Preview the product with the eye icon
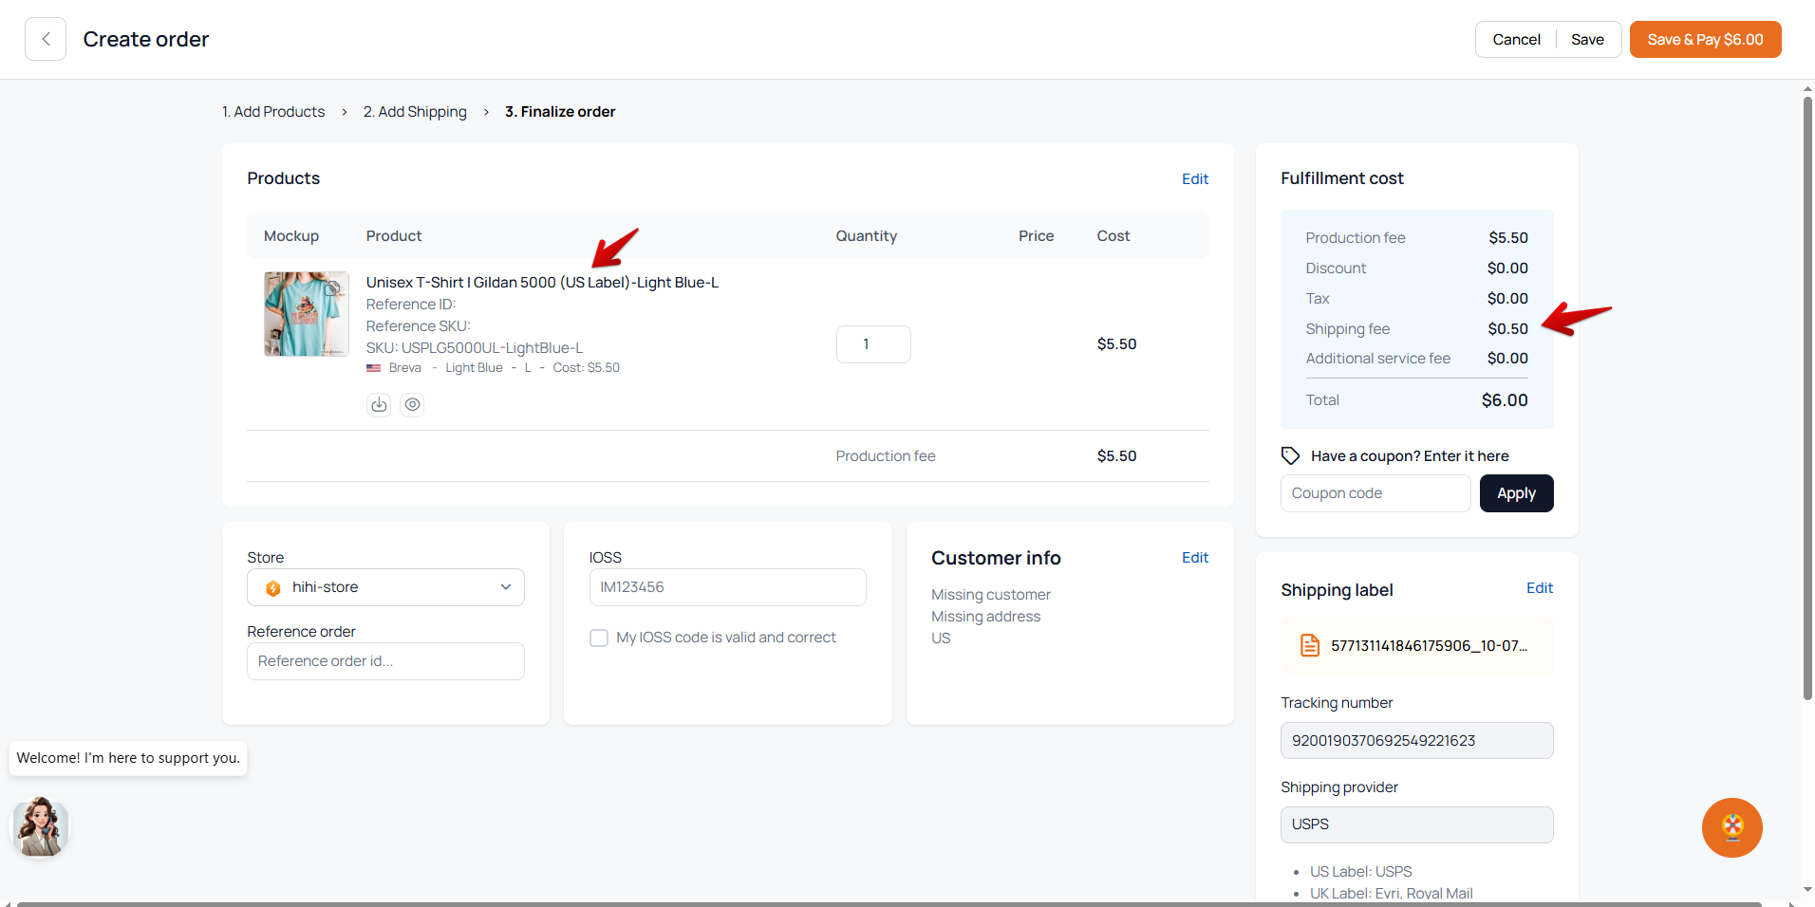 tap(412, 405)
